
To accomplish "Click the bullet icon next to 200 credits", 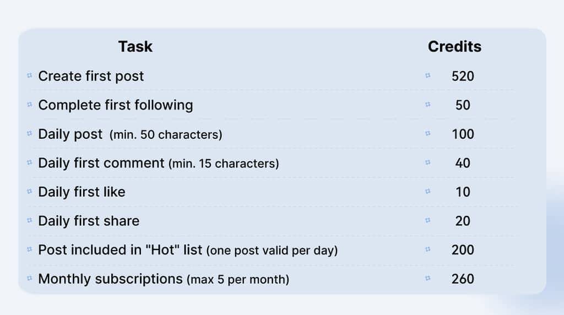I will click(428, 249).
